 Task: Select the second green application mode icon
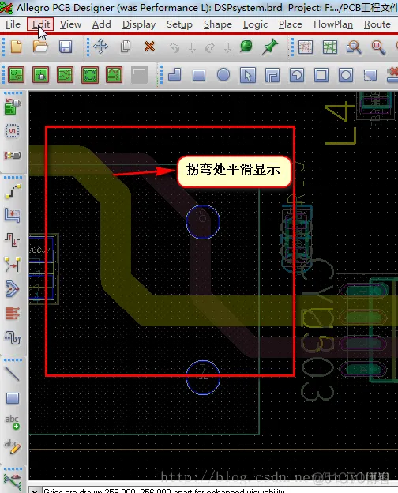click(40, 75)
